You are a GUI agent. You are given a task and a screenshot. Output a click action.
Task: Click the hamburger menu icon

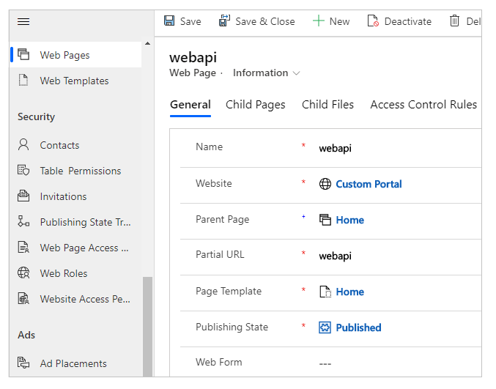pyautogui.click(x=23, y=21)
